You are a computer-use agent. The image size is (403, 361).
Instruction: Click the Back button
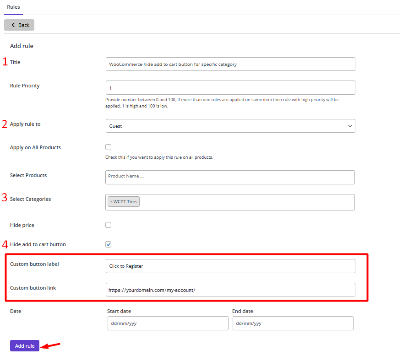tap(19, 25)
